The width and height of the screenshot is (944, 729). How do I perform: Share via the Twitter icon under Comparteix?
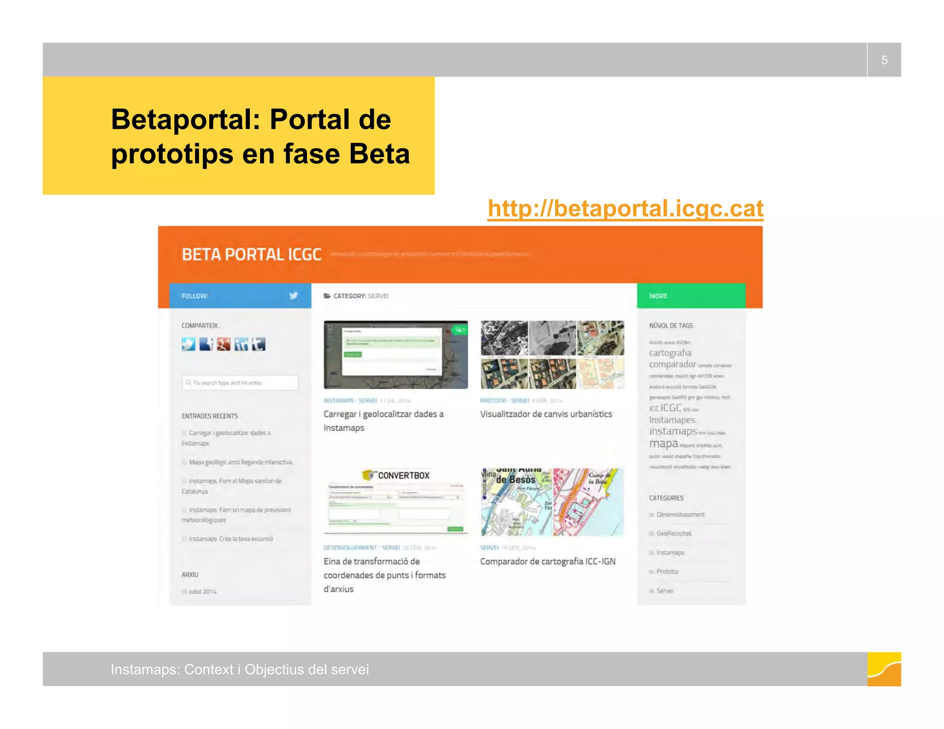tap(188, 344)
